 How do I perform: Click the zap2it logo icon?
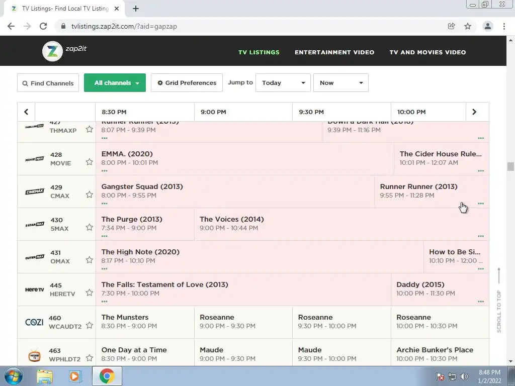coord(52,51)
